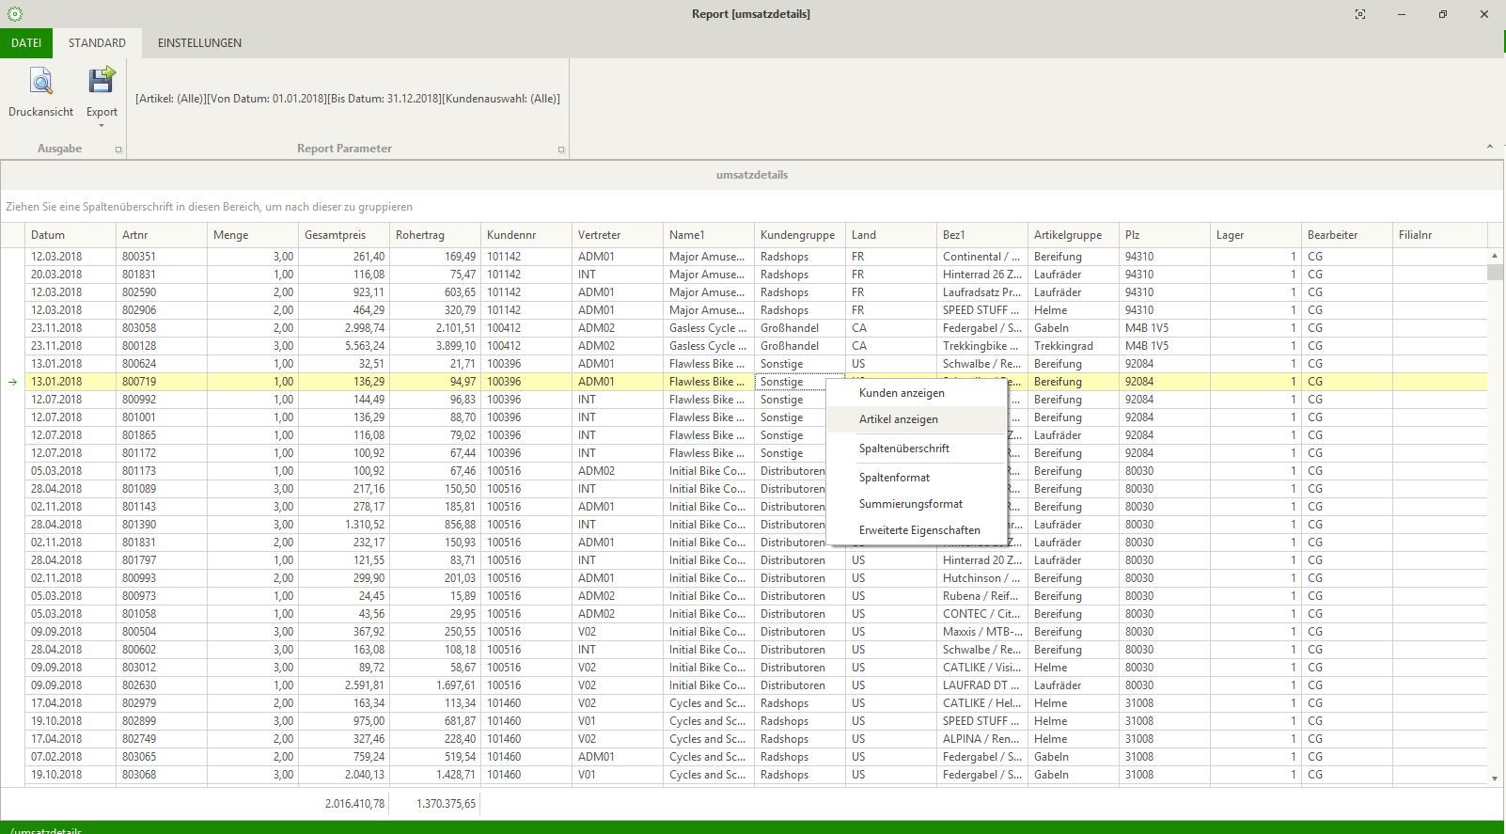Select 'Kunden anzeigen' in context menu
1506x834 pixels.
pos(902,393)
